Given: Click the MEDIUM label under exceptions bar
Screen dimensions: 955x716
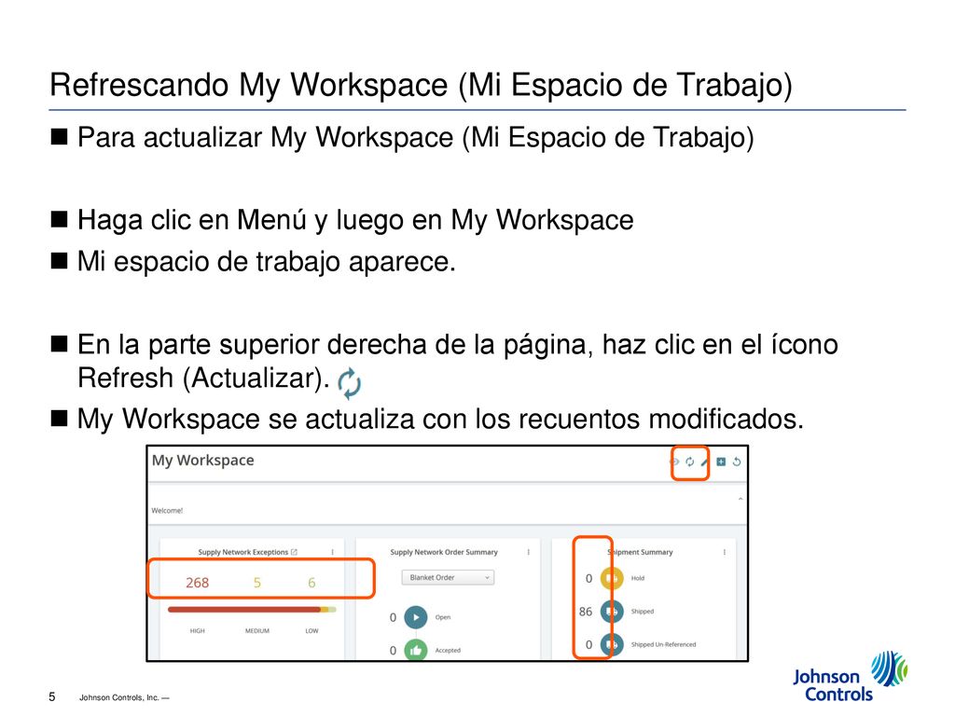Looking at the screenshot, I should click(x=257, y=631).
